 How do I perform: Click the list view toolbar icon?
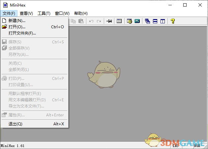tap(119, 21)
